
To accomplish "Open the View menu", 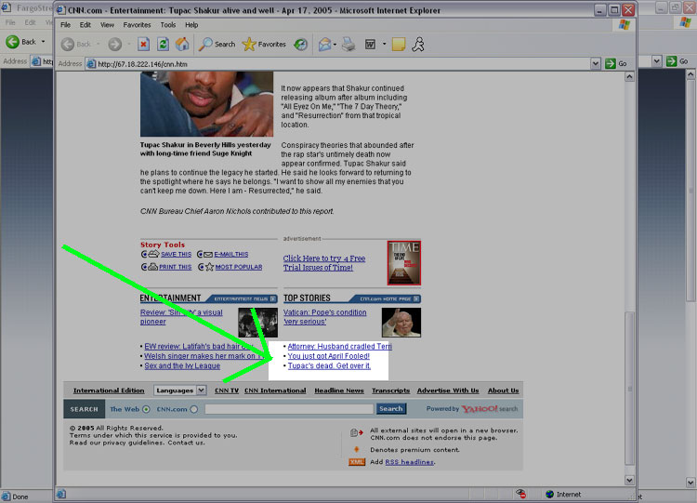I will (x=107, y=25).
